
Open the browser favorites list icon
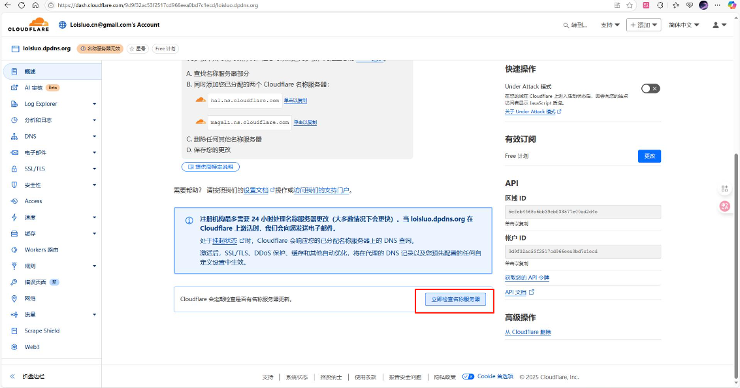point(676,5)
